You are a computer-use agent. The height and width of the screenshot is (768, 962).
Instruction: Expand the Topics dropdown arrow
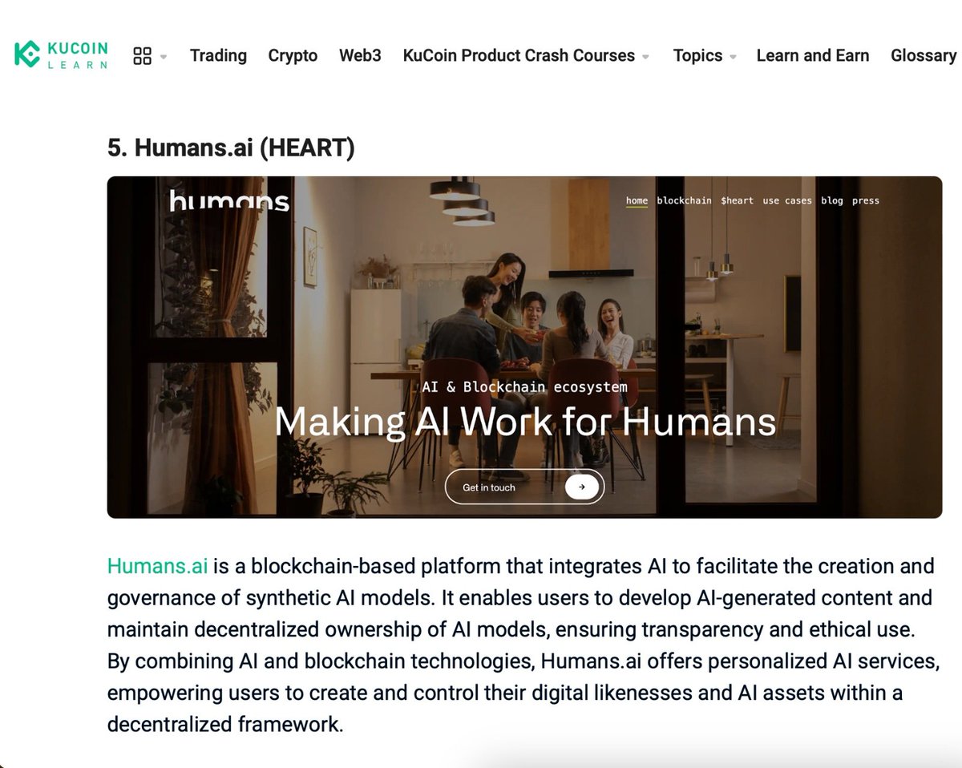pos(733,57)
